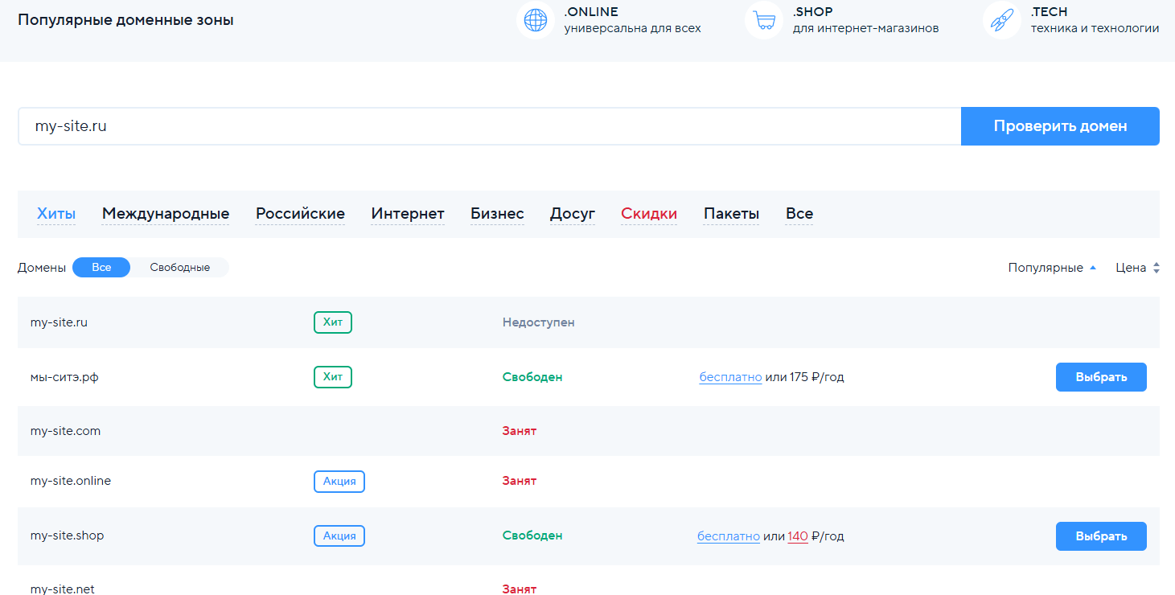Click the .TECH rocket icon
The width and height of the screenshot is (1175, 595).
[1002, 20]
